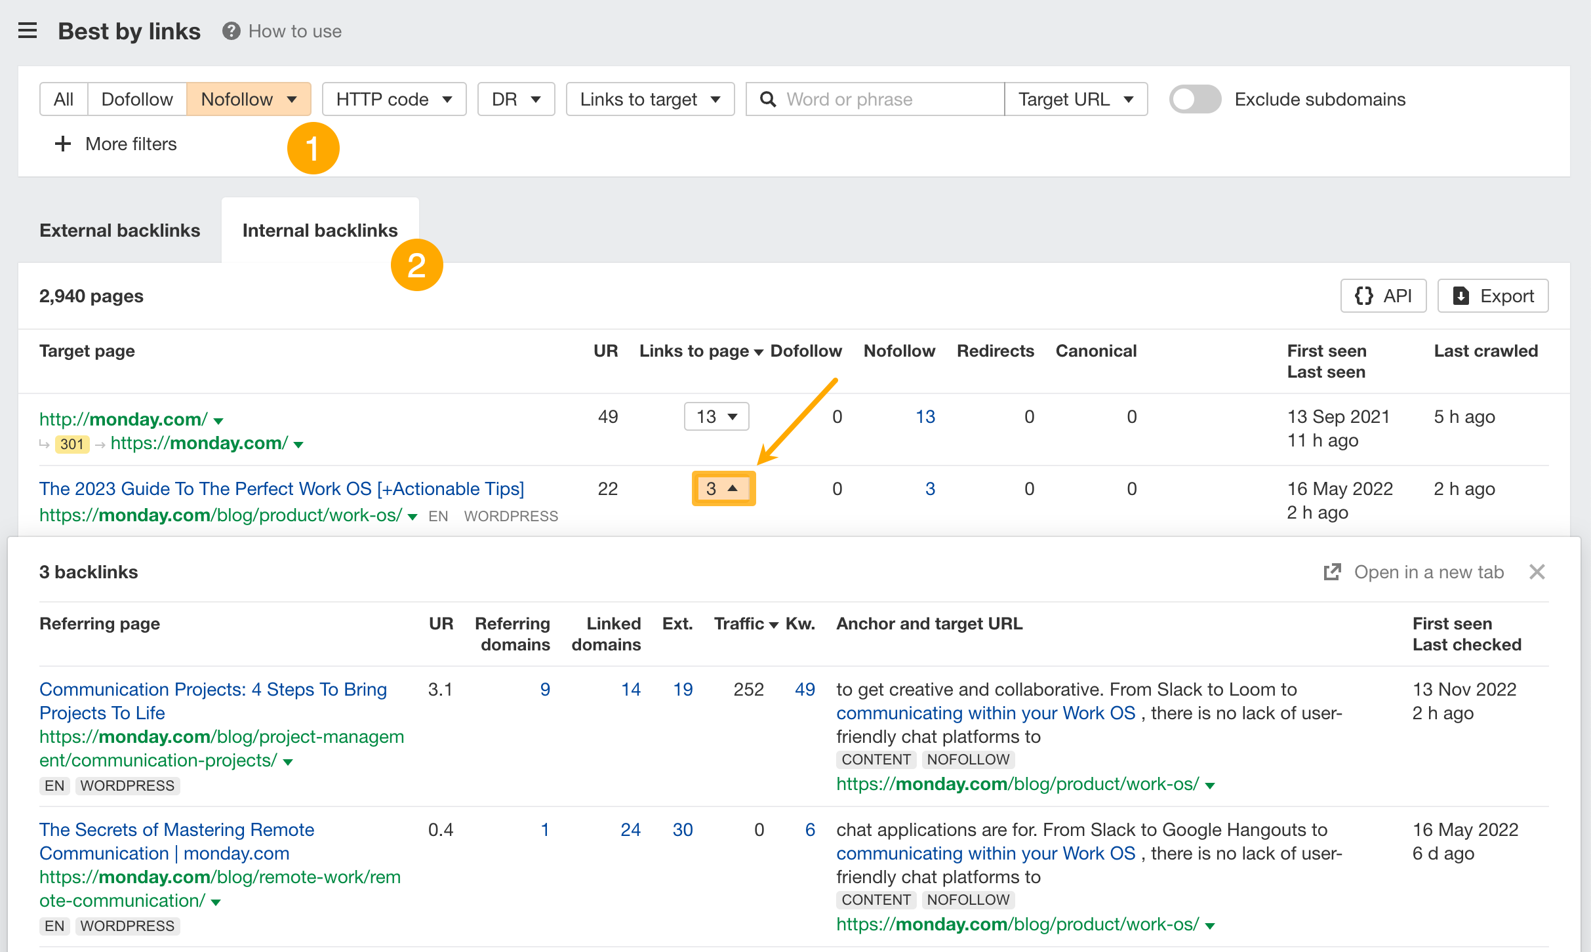Screen dimensions: 1591x952
Task: Open the DR filter dropdown
Action: point(516,99)
